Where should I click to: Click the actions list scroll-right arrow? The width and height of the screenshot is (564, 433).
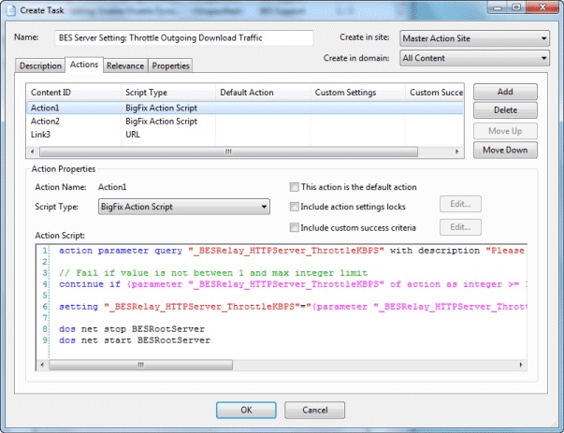pos(457,152)
